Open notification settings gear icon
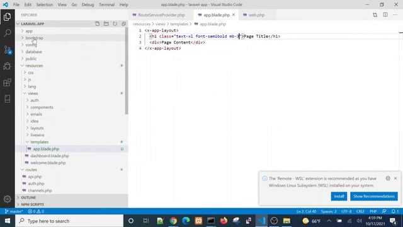The image size is (403, 227). click(388, 178)
